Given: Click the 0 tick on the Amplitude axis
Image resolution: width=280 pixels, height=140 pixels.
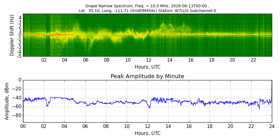Looking at the screenshot, I should point(20,80).
